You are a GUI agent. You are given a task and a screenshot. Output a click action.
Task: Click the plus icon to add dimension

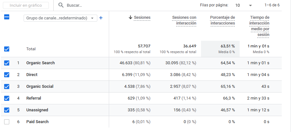click(x=101, y=18)
